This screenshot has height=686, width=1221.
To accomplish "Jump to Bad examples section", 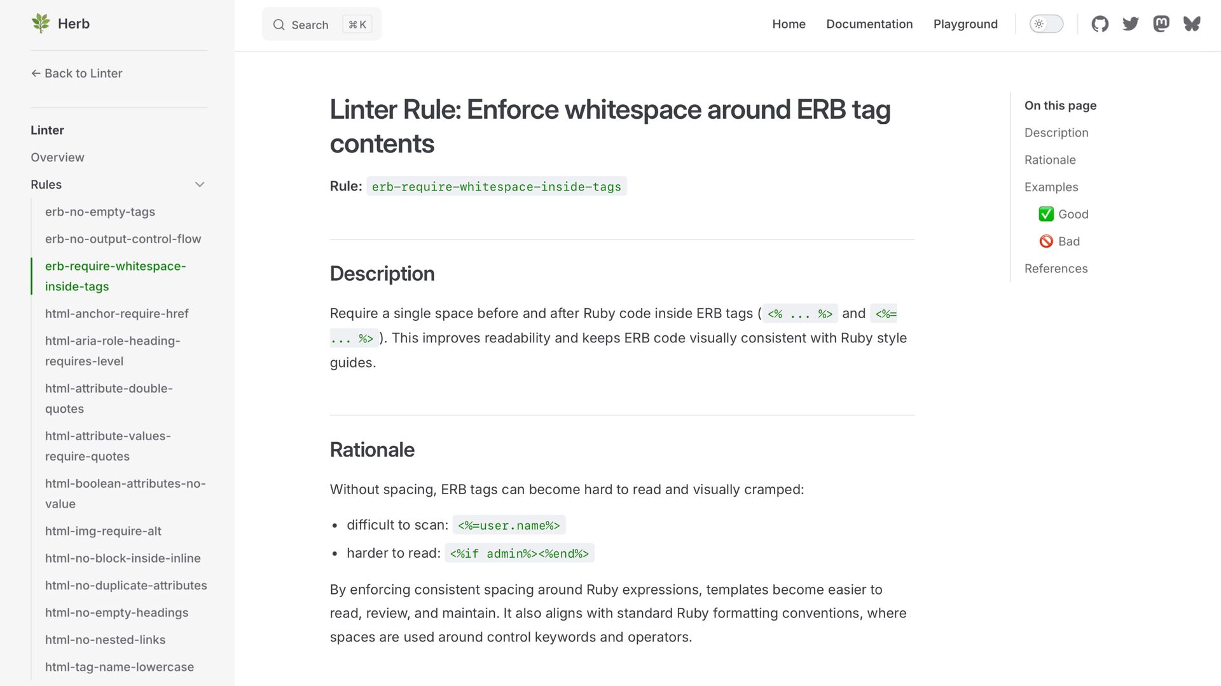I will [1059, 241].
